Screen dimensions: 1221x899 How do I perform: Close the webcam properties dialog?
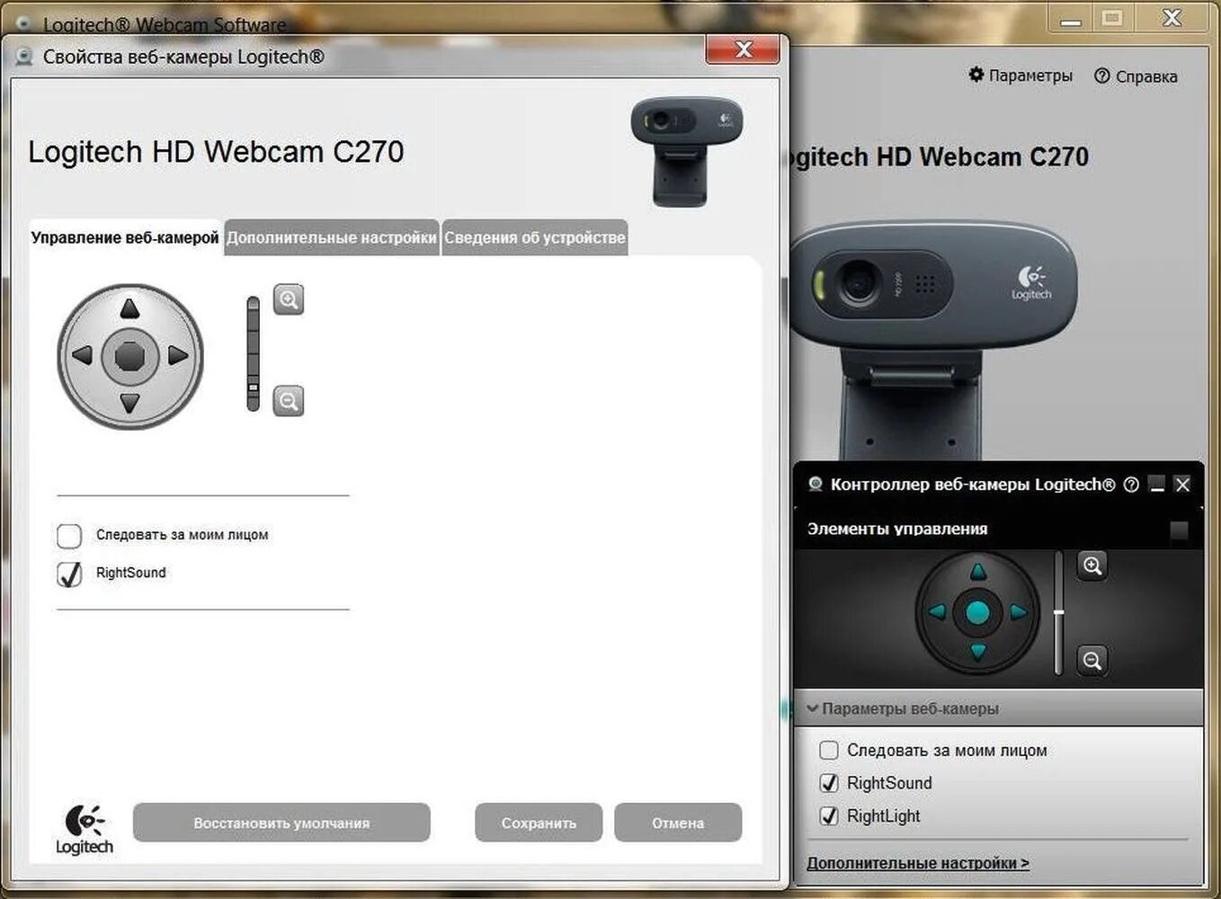point(743,49)
